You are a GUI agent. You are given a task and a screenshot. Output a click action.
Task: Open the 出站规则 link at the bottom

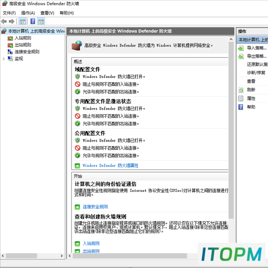[91, 251]
